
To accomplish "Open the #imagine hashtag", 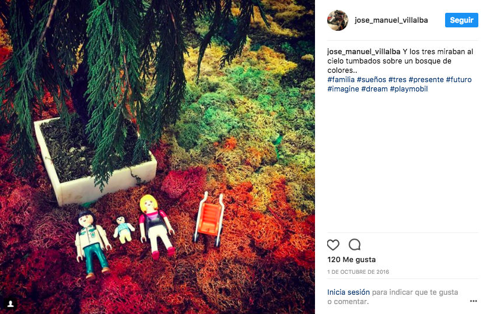I will [x=343, y=89].
